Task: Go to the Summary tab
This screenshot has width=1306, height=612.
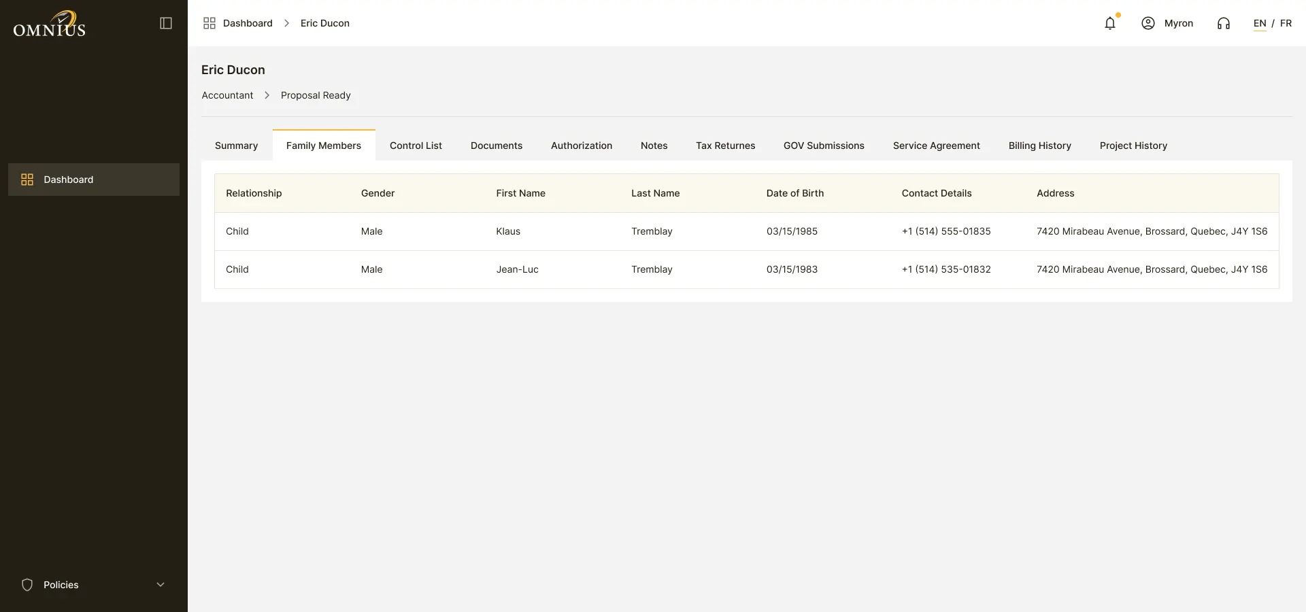Action: pos(236,146)
